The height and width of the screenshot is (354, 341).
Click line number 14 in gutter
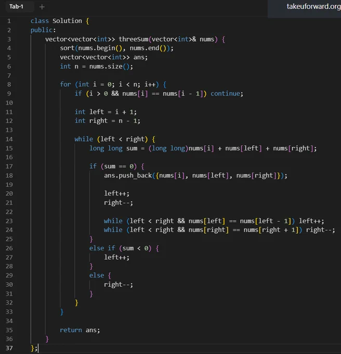click(9, 139)
